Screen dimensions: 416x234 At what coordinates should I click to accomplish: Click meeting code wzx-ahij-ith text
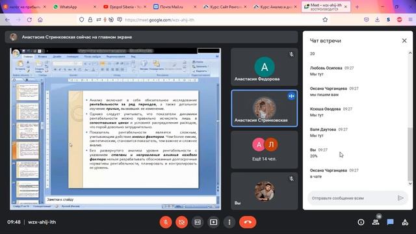(42, 222)
